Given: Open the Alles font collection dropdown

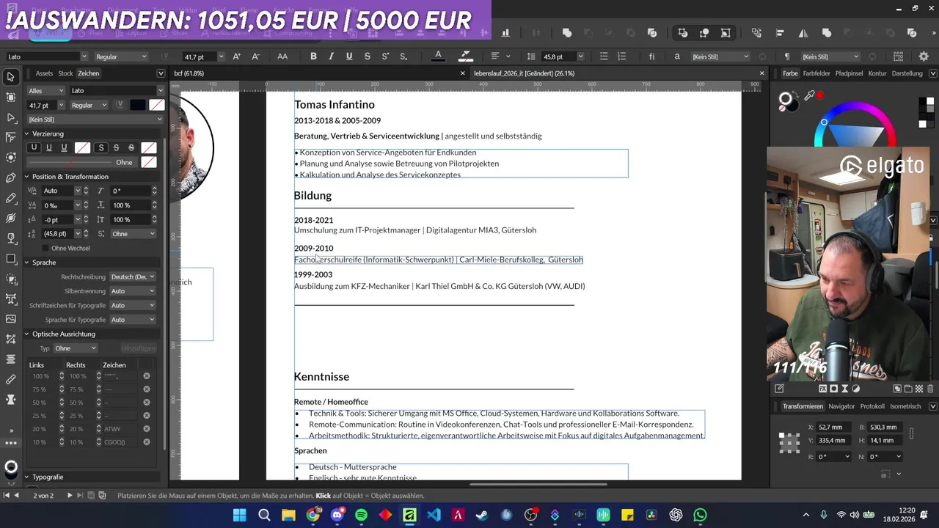Looking at the screenshot, I should click(x=47, y=90).
